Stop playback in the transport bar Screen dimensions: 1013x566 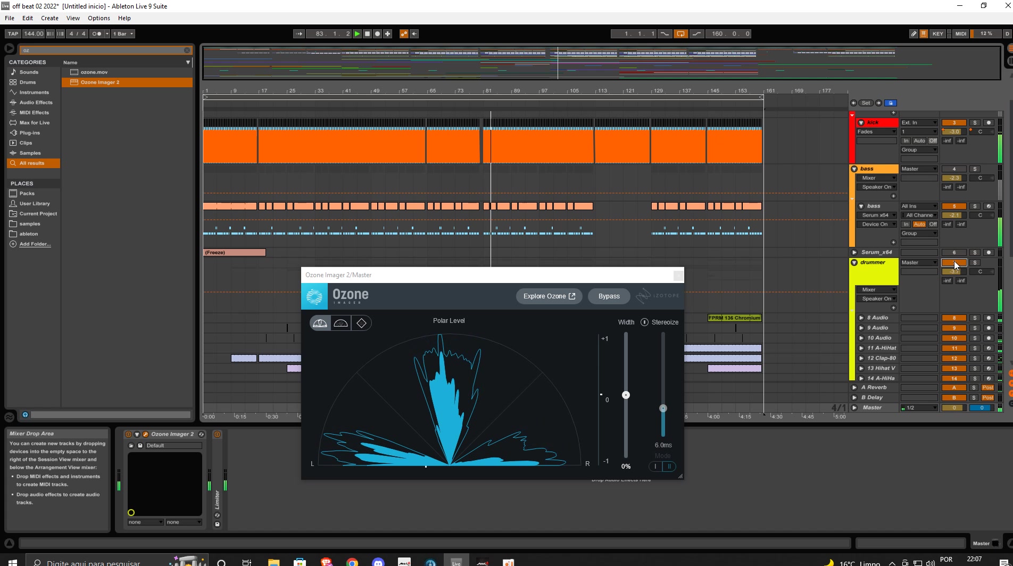[x=367, y=34]
